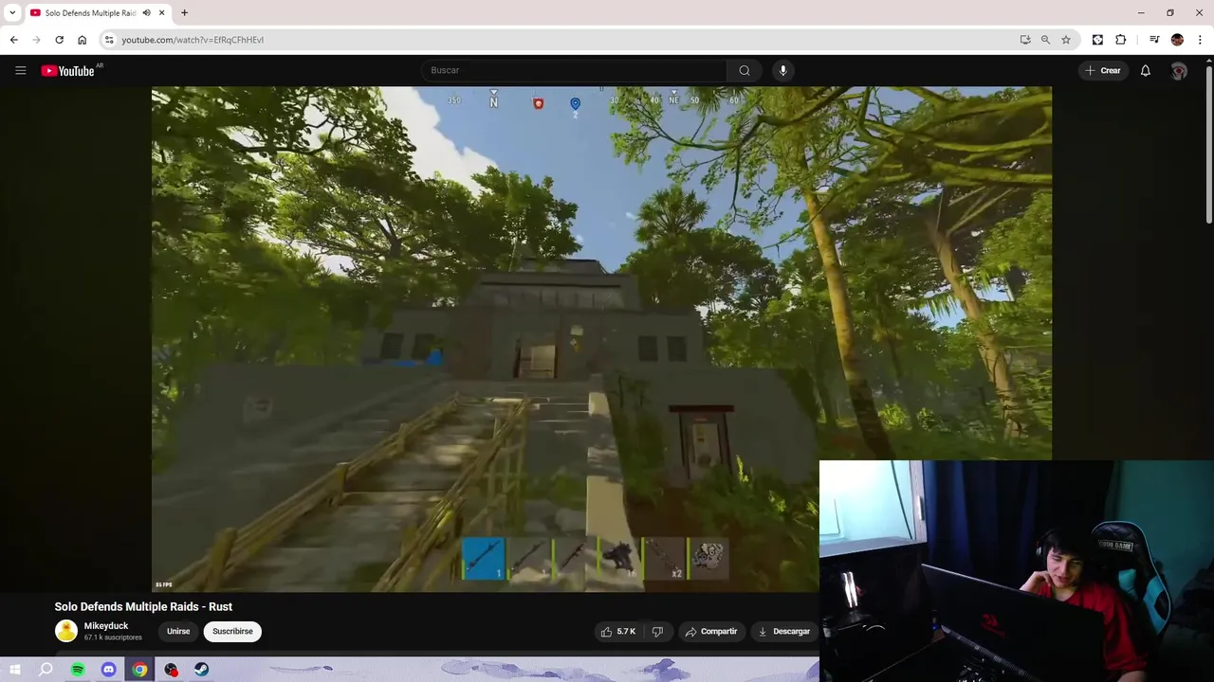Viewport: 1214px width, 682px height.
Task: Click the Descargar download button
Action: [x=784, y=631]
